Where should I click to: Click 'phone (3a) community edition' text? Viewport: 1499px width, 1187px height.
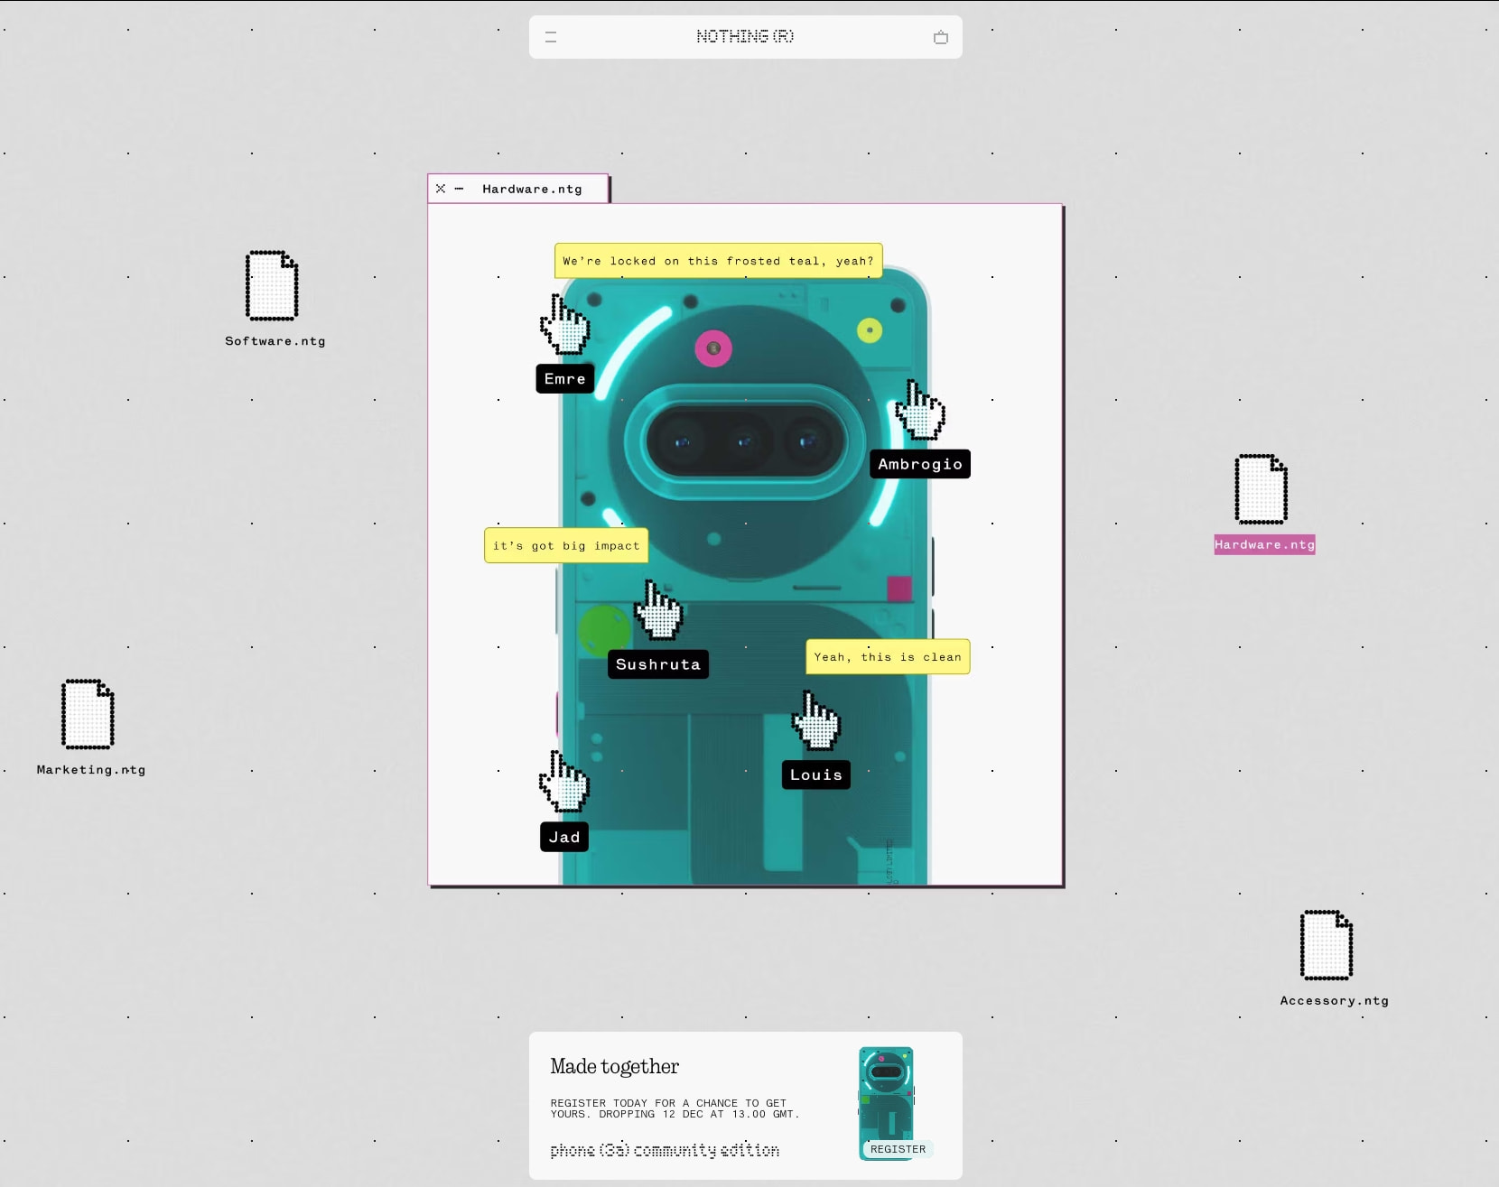click(x=665, y=1150)
